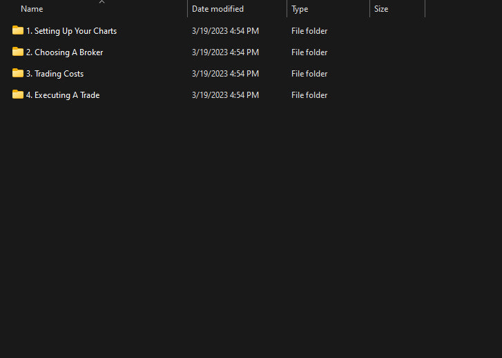Select the '3. Trading Costs' folder name
The width and height of the screenshot is (502, 358).
55,74
